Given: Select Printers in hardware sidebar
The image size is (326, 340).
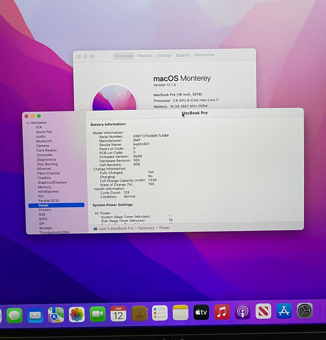Looking at the screenshot, I should 45,210.
